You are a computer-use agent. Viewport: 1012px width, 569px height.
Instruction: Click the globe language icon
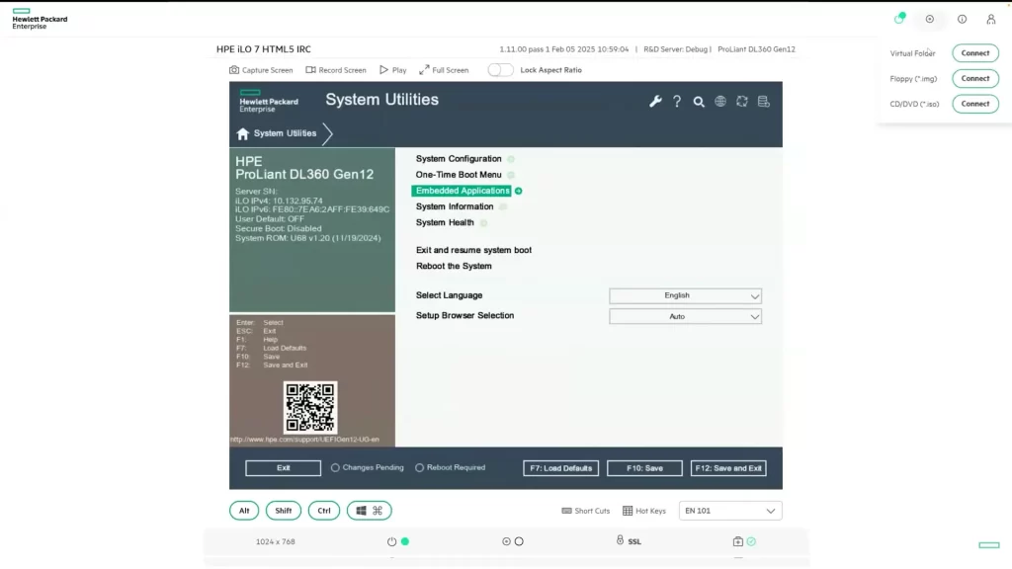pyautogui.click(x=720, y=102)
